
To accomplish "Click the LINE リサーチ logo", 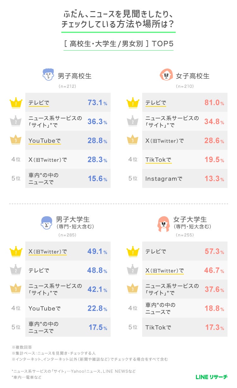I will click(x=211, y=377).
